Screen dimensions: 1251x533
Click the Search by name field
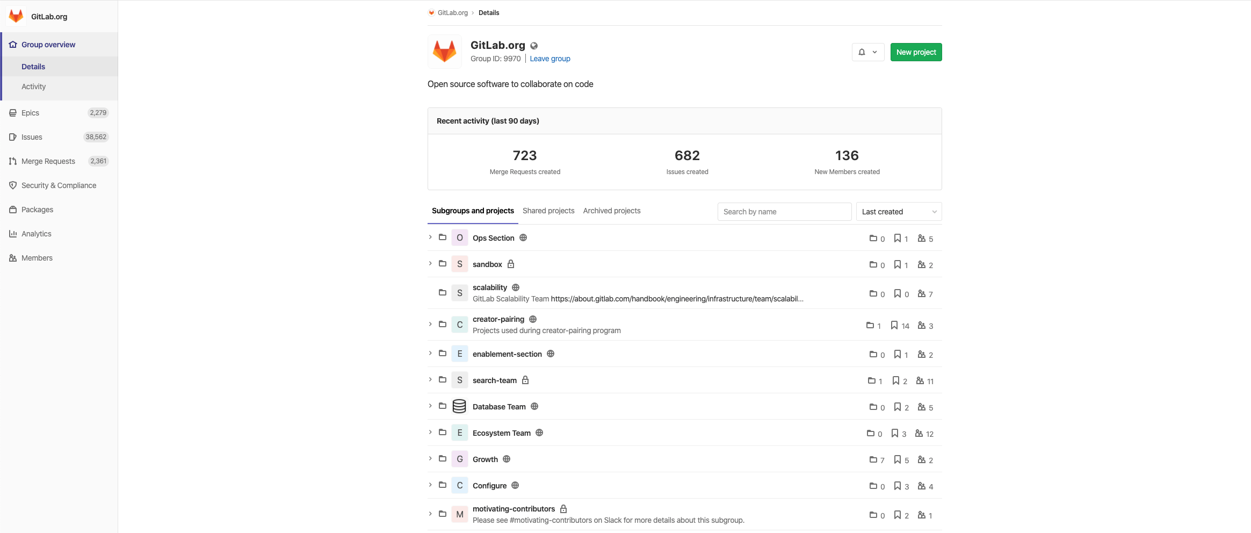click(784, 212)
